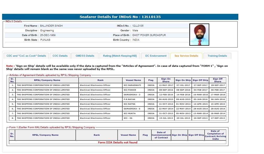Click the Sign Off Ship column header

point(200,80)
